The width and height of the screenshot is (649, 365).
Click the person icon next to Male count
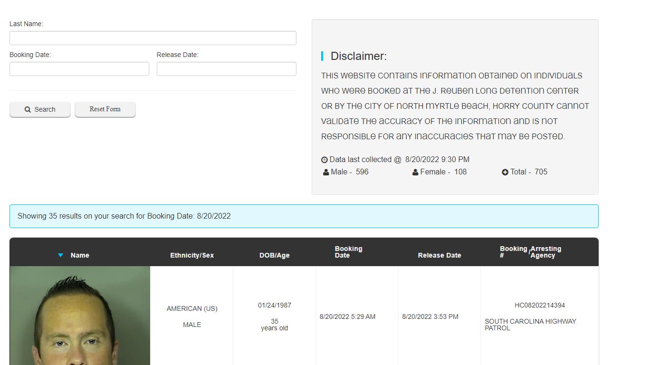coord(326,172)
